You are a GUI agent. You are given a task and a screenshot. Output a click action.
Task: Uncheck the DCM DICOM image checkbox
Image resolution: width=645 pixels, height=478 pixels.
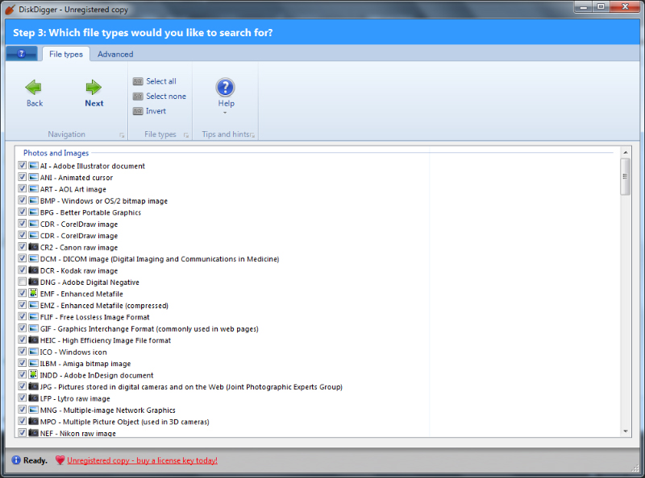pos(23,258)
